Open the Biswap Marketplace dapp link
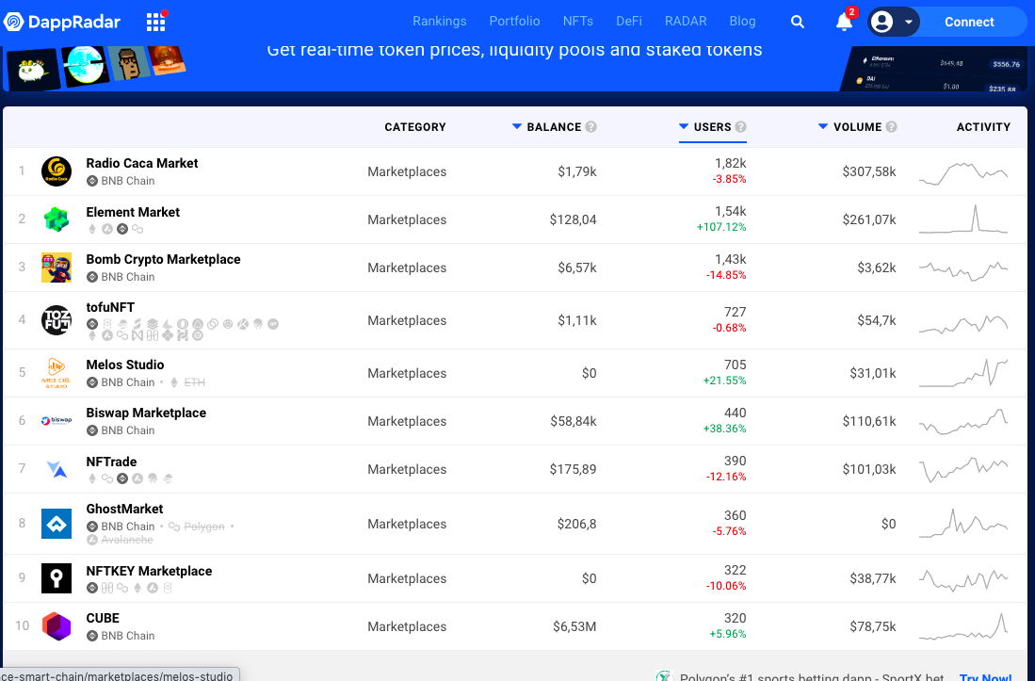Image resolution: width=1035 pixels, height=681 pixels. tap(146, 413)
